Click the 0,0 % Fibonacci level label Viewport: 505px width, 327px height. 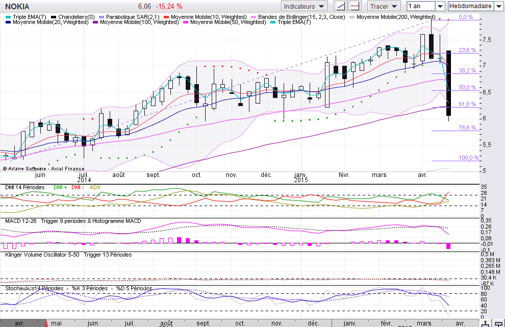[466, 17]
